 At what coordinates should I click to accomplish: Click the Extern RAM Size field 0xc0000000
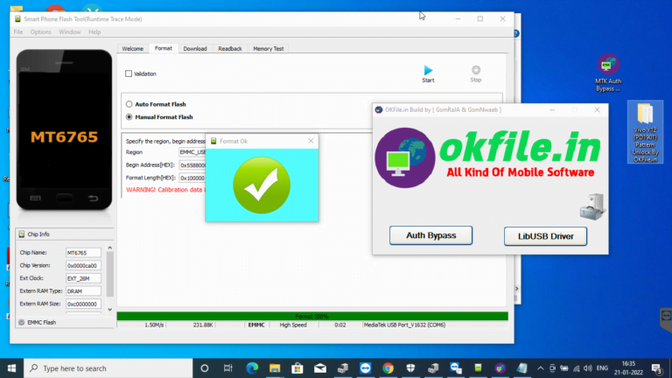tap(83, 304)
